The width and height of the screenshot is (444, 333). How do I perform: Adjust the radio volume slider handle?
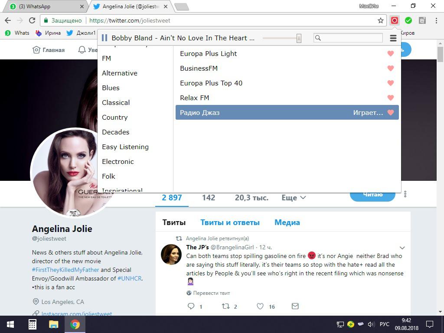(x=299, y=38)
